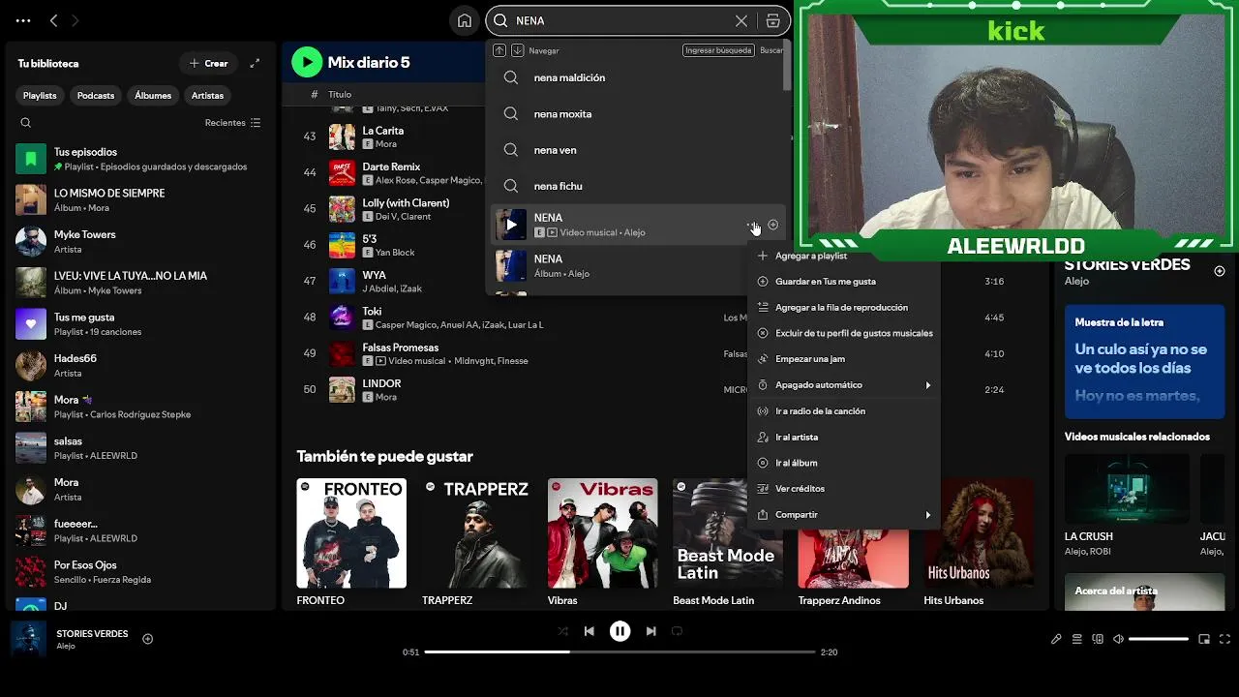
Task: Choose Agregar a playlist
Action: [x=844, y=256]
